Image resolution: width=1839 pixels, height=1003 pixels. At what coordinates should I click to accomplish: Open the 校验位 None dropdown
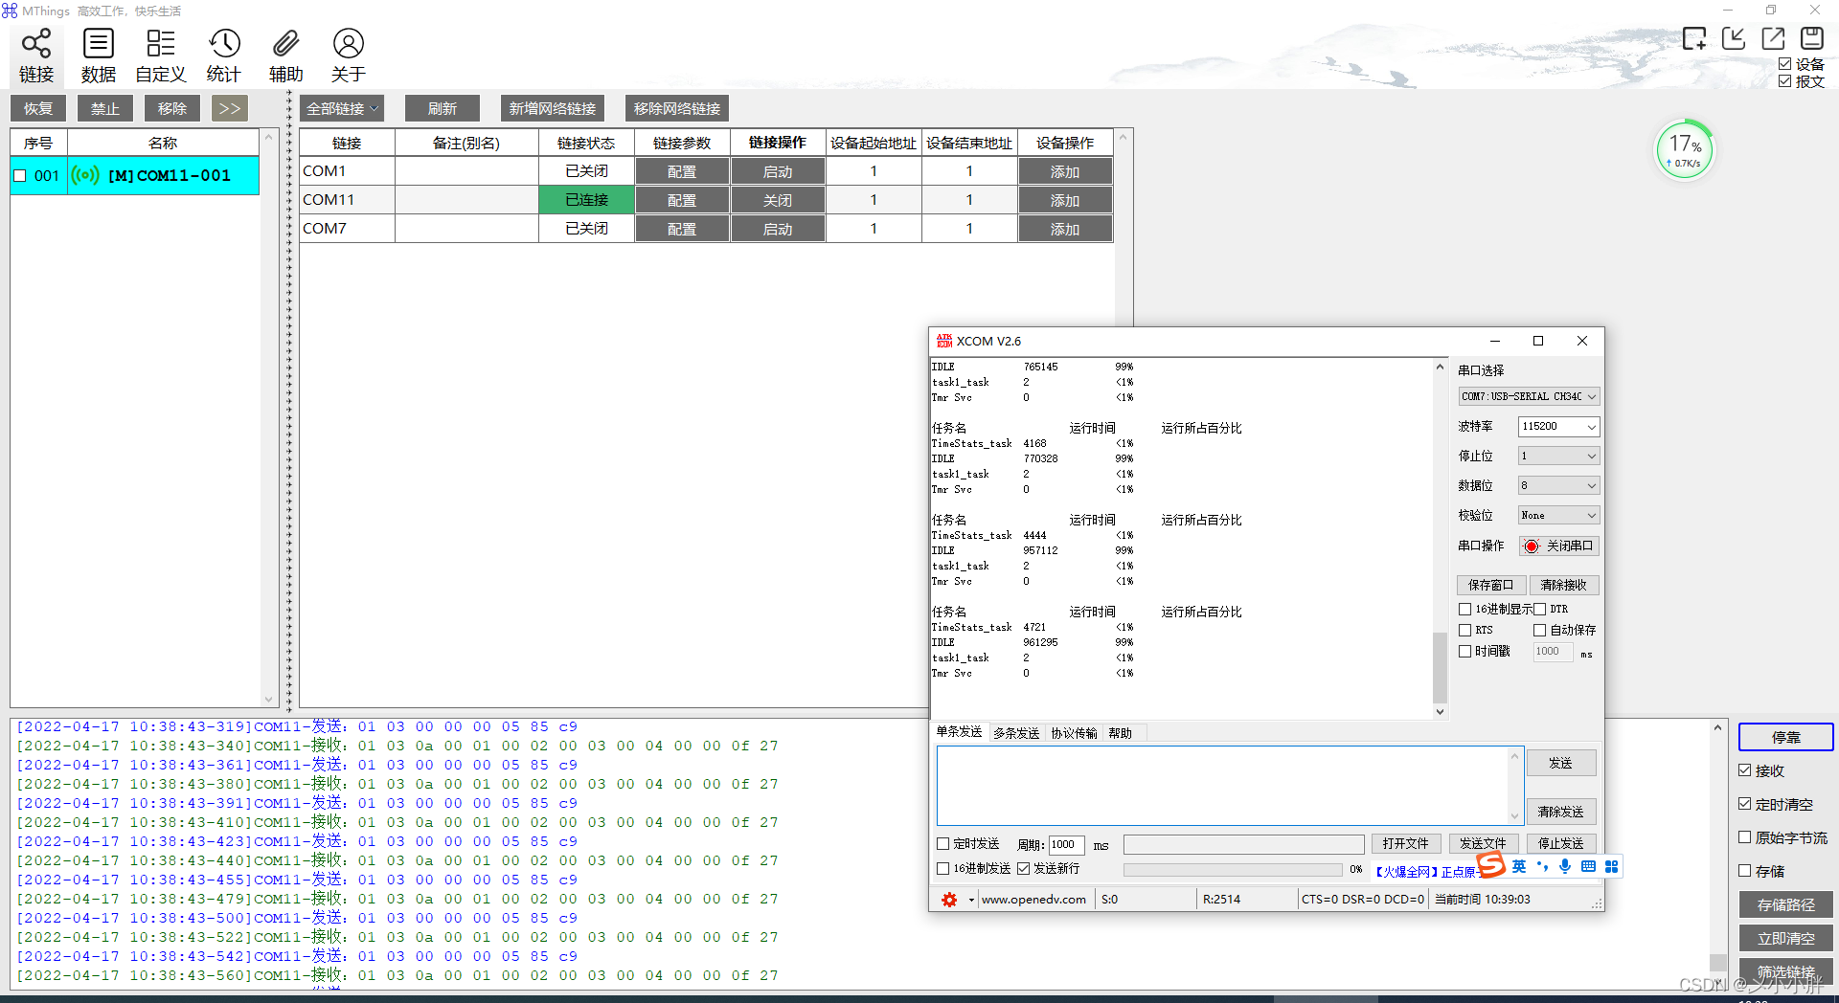(1559, 516)
